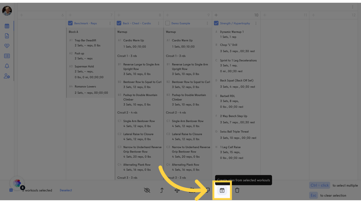
Task: Open the calendar view in the sidebar
Action: point(7,26)
